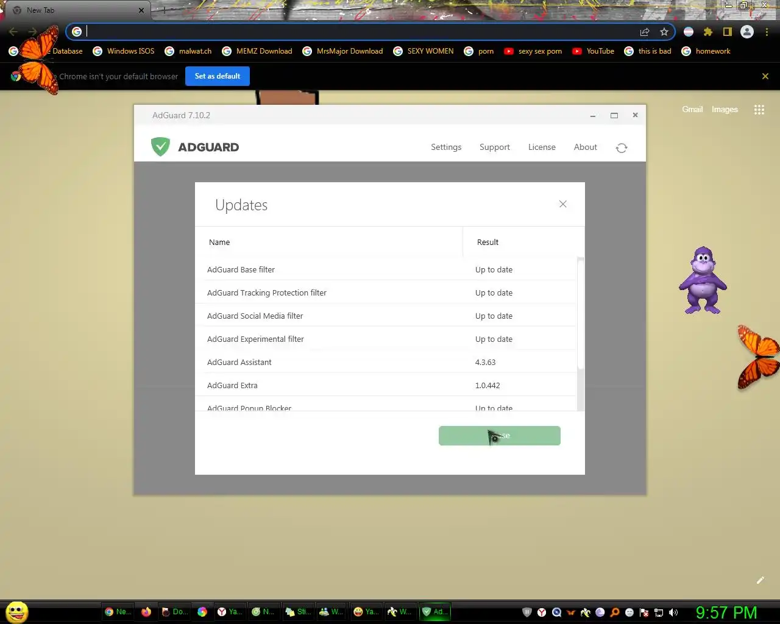This screenshot has height=624, width=780.
Task: Open Firefox from the taskbar
Action: [x=146, y=612]
